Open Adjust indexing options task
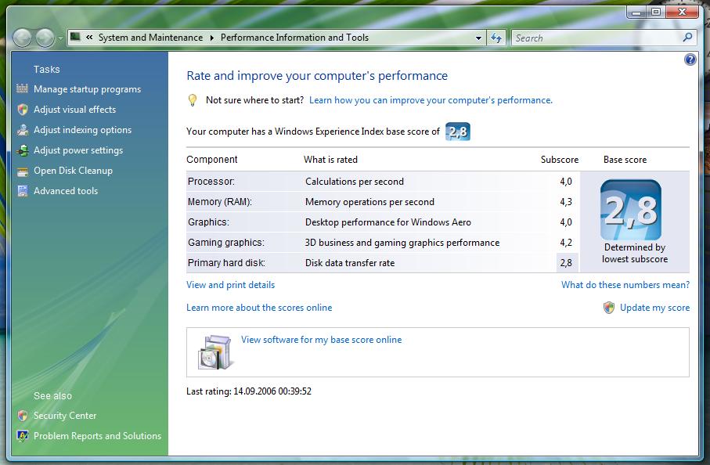This screenshot has height=465, width=710. click(82, 130)
